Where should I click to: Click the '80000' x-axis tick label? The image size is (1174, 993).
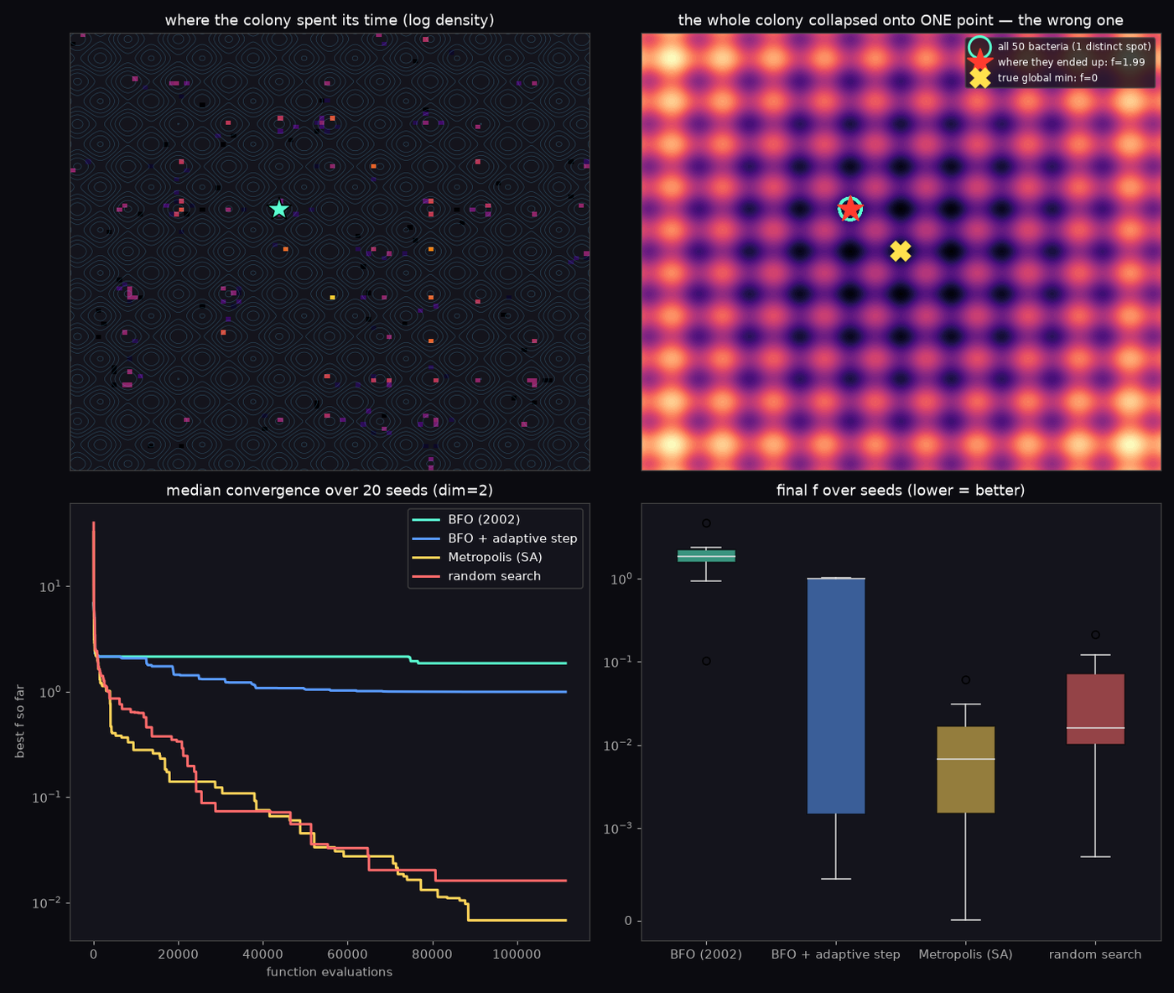[432, 954]
